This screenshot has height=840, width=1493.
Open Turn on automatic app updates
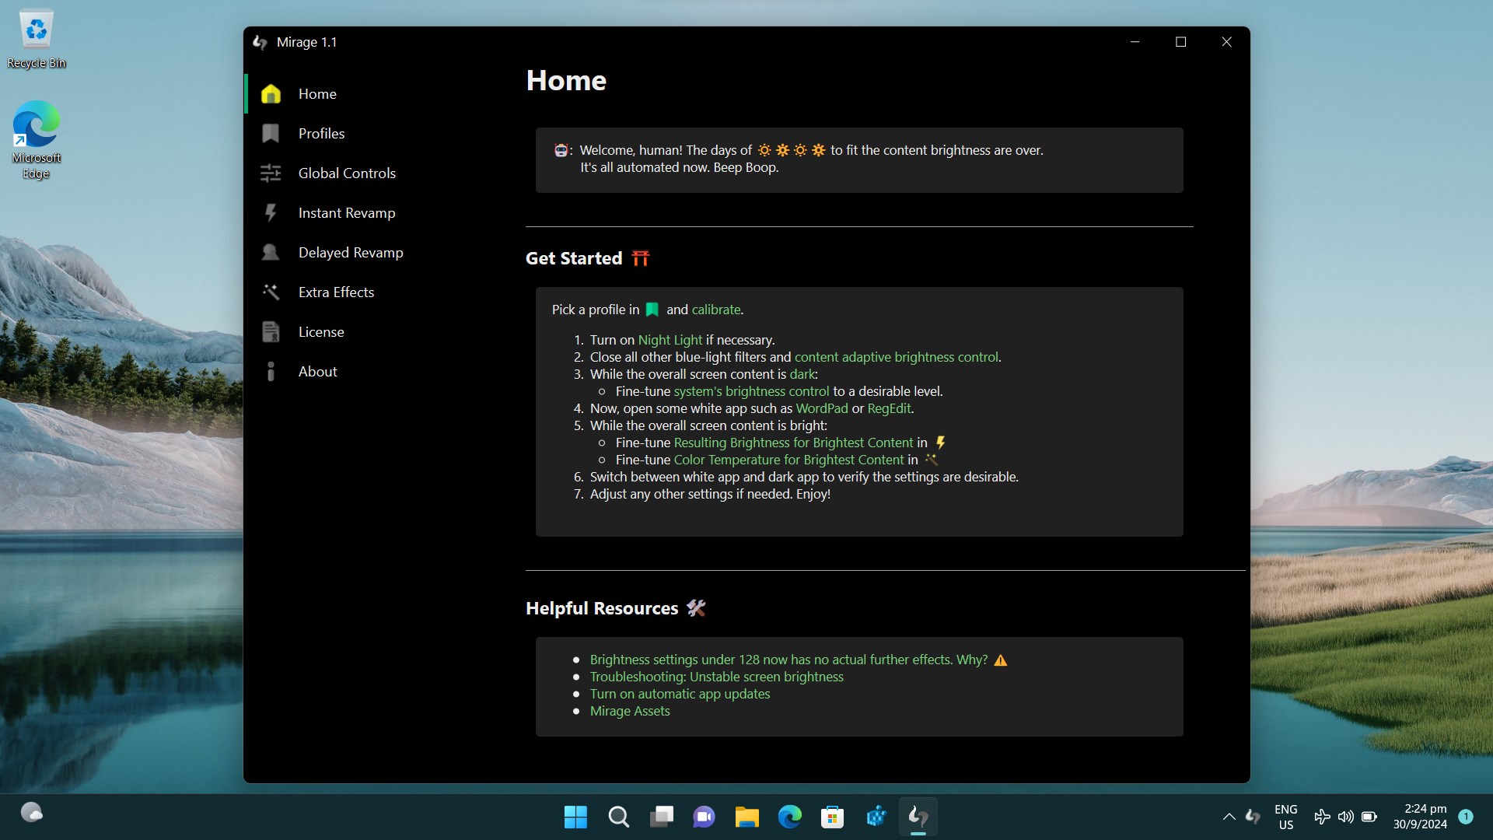680,694
